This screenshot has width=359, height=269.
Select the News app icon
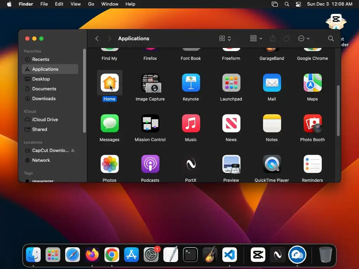[231, 123]
